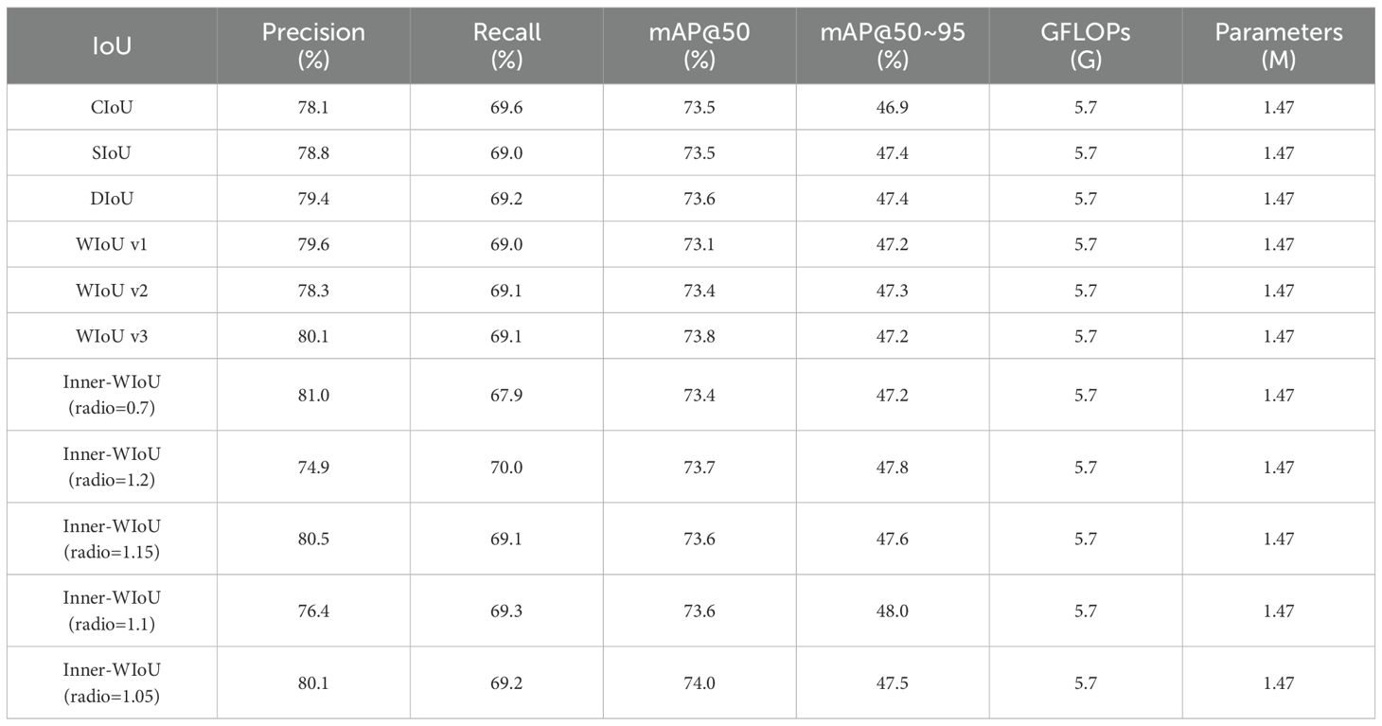Viewport: 1382px width, 726px height.
Task: Select the Parameters (M) column header
Action: point(1279,45)
